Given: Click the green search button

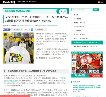Looking at the screenshot, I should (96, 10).
